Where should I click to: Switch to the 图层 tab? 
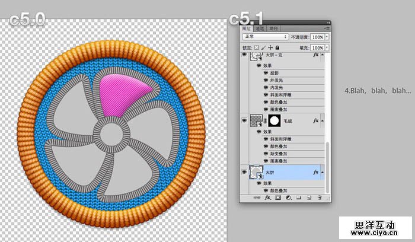coord(247,28)
